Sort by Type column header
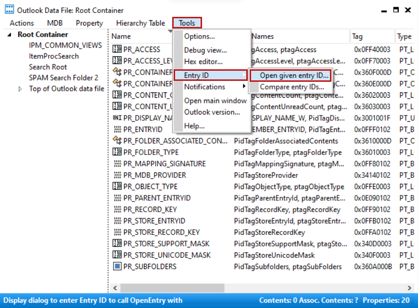The image size is (418, 308). point(404,36)
